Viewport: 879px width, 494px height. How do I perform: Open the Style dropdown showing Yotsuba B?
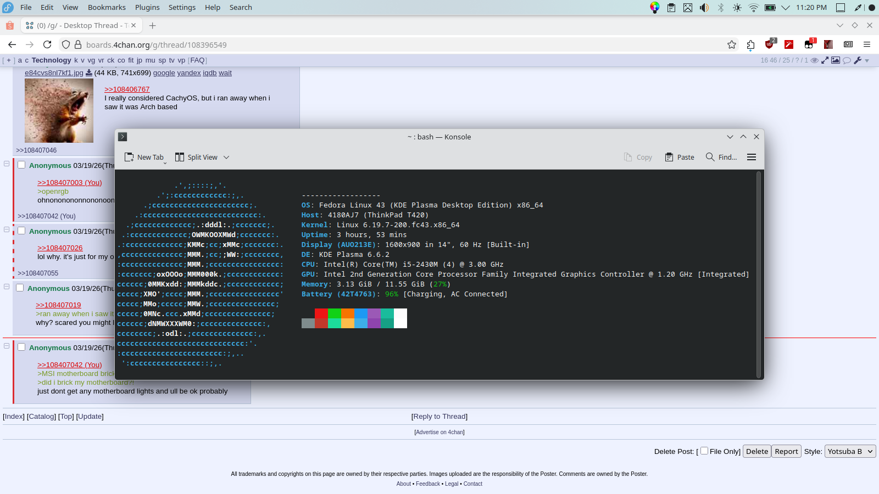click(x=850, y=451)
